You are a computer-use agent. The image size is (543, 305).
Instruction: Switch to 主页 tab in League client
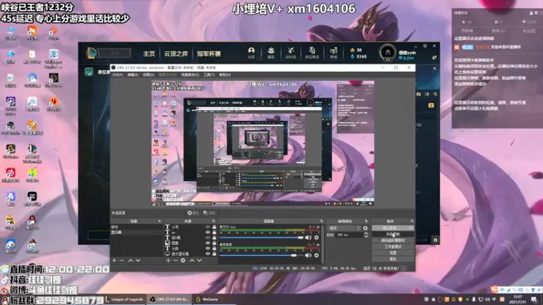pyautogui.click(x=149, y=54)
